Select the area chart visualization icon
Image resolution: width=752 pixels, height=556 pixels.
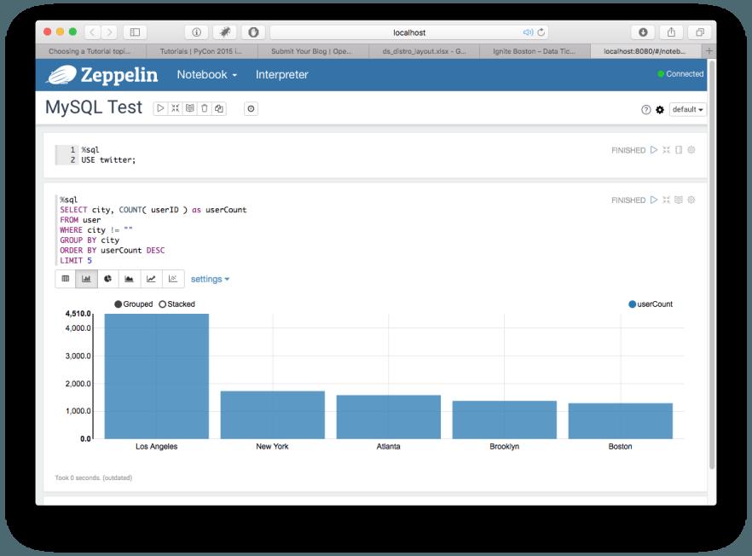tap(129, 279)
